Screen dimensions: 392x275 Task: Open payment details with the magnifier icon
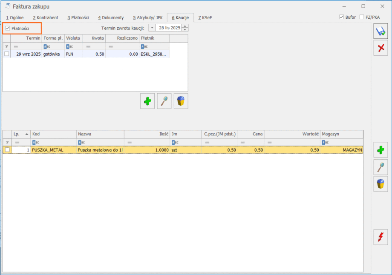[164, 101]
